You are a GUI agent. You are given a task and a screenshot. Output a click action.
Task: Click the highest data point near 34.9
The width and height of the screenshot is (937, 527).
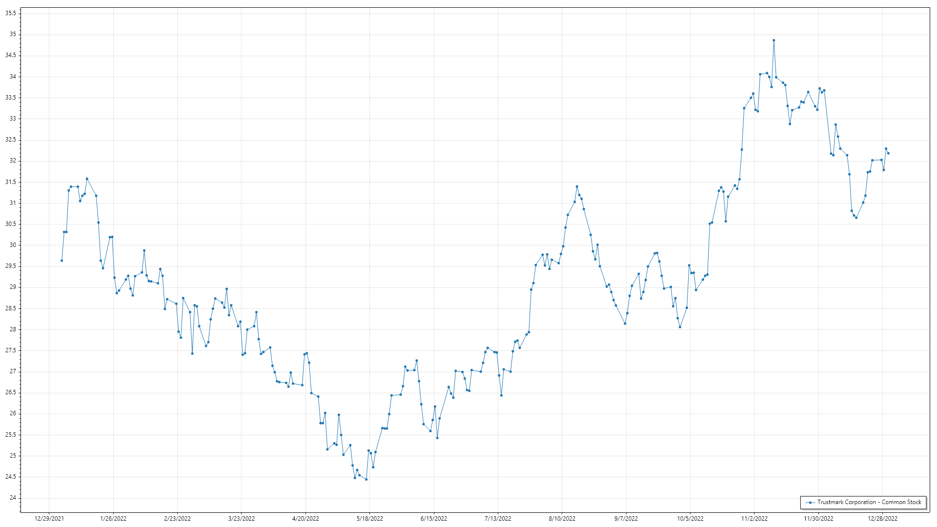click(774, 41)
